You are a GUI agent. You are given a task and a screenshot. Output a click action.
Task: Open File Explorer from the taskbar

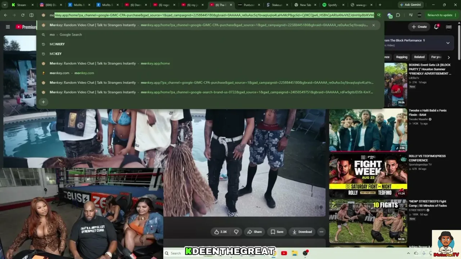pos(294,253)
